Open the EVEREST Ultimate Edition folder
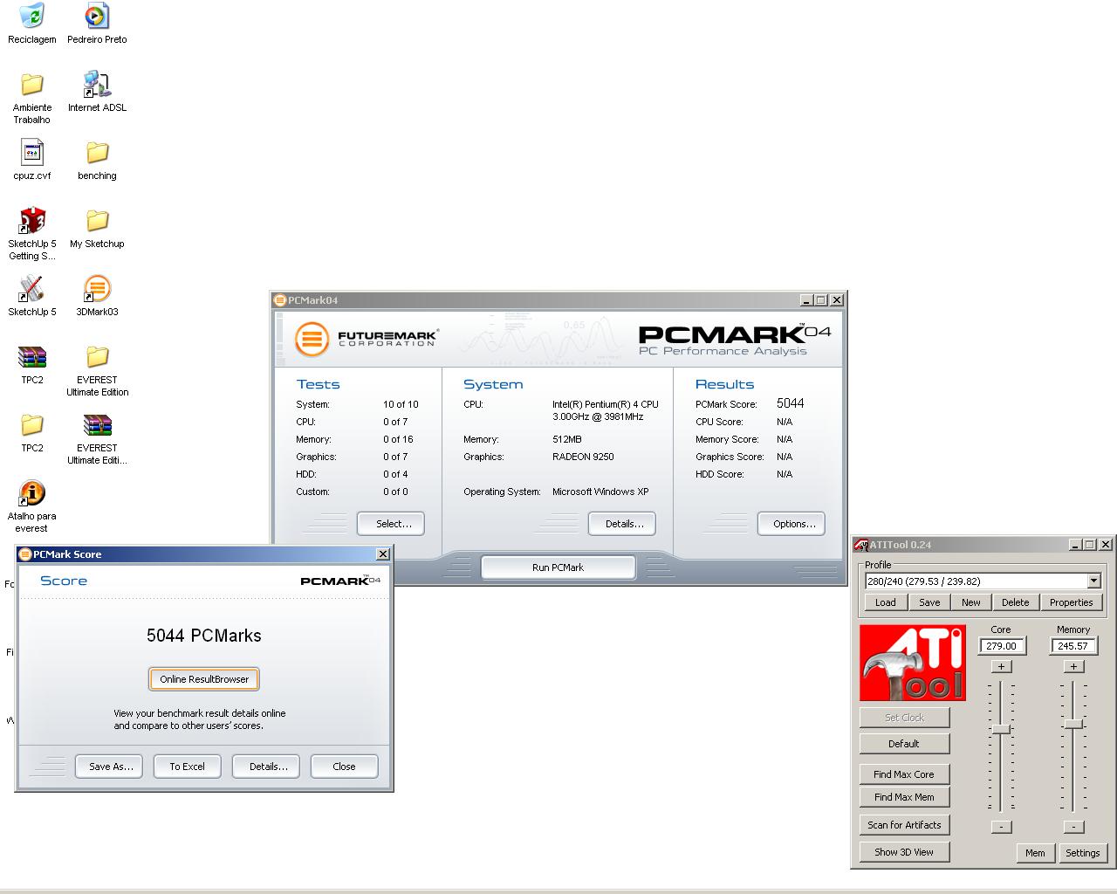 [97, 370]
